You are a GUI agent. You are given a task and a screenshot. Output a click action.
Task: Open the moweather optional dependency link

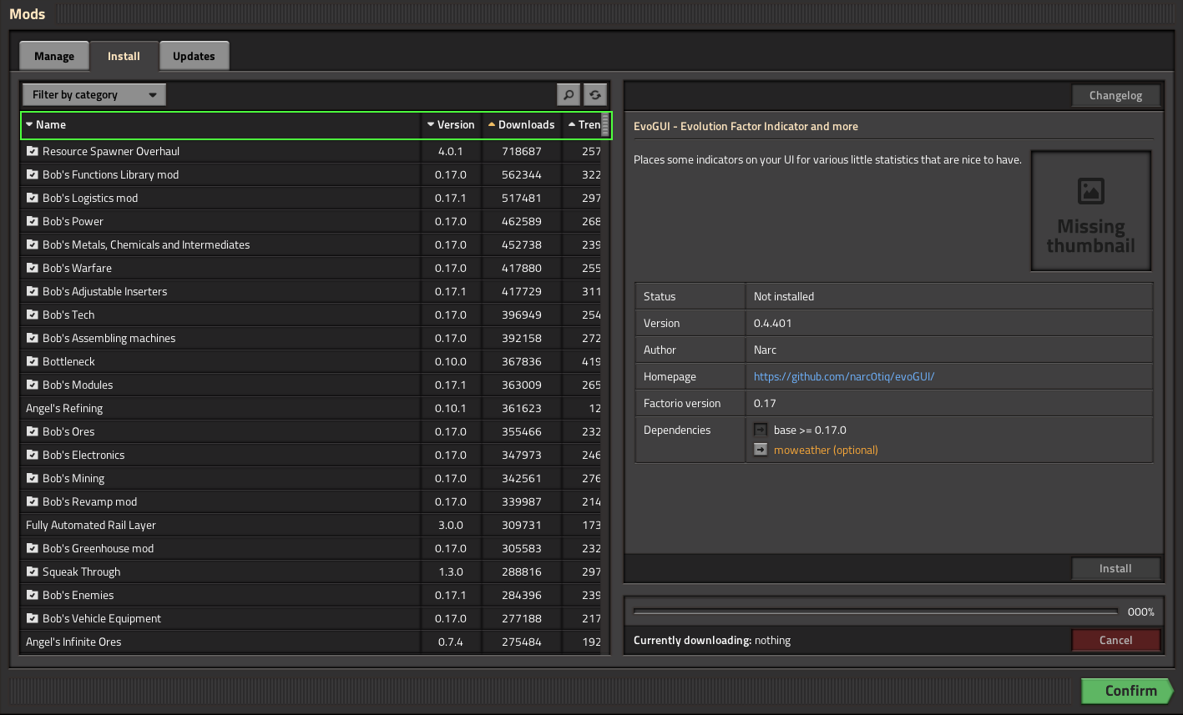pyautogui.click(x=826, y=450)
